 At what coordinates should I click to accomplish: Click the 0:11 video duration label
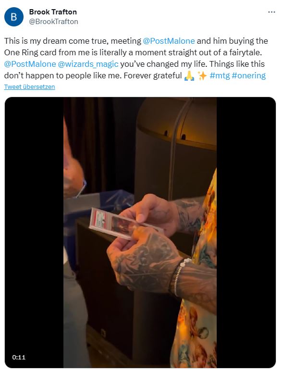click(x=19, y=357)
